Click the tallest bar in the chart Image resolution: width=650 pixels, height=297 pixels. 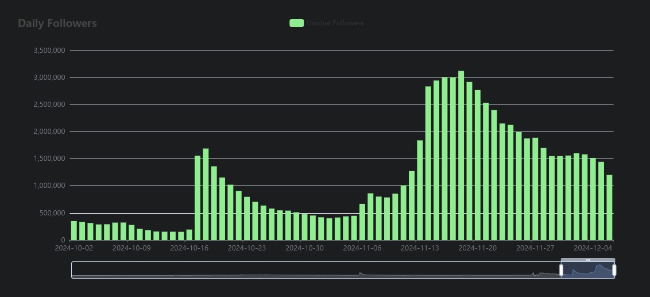461,156
